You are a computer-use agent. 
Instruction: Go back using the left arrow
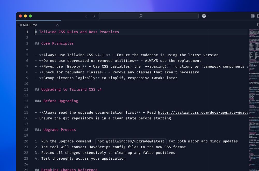87,16
